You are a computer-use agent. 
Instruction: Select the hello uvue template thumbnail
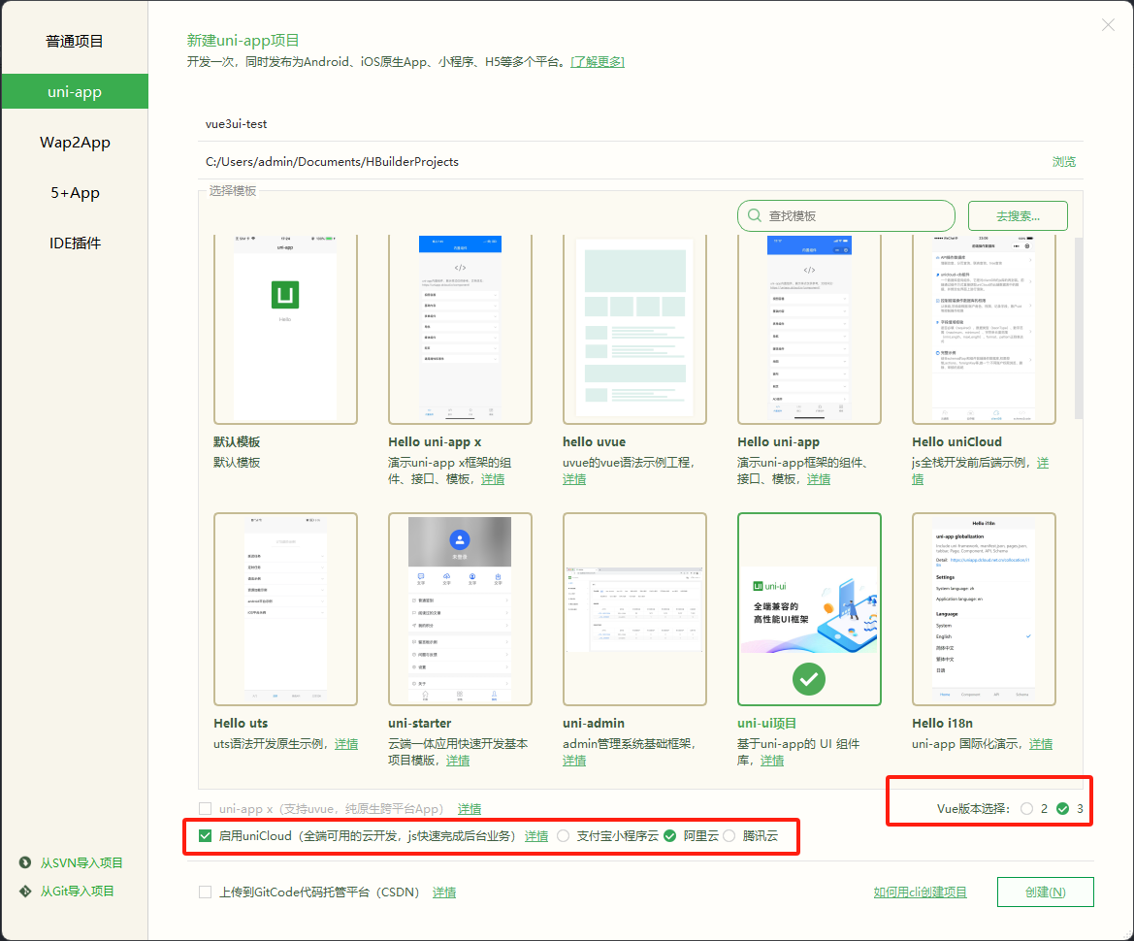point(634,329)
